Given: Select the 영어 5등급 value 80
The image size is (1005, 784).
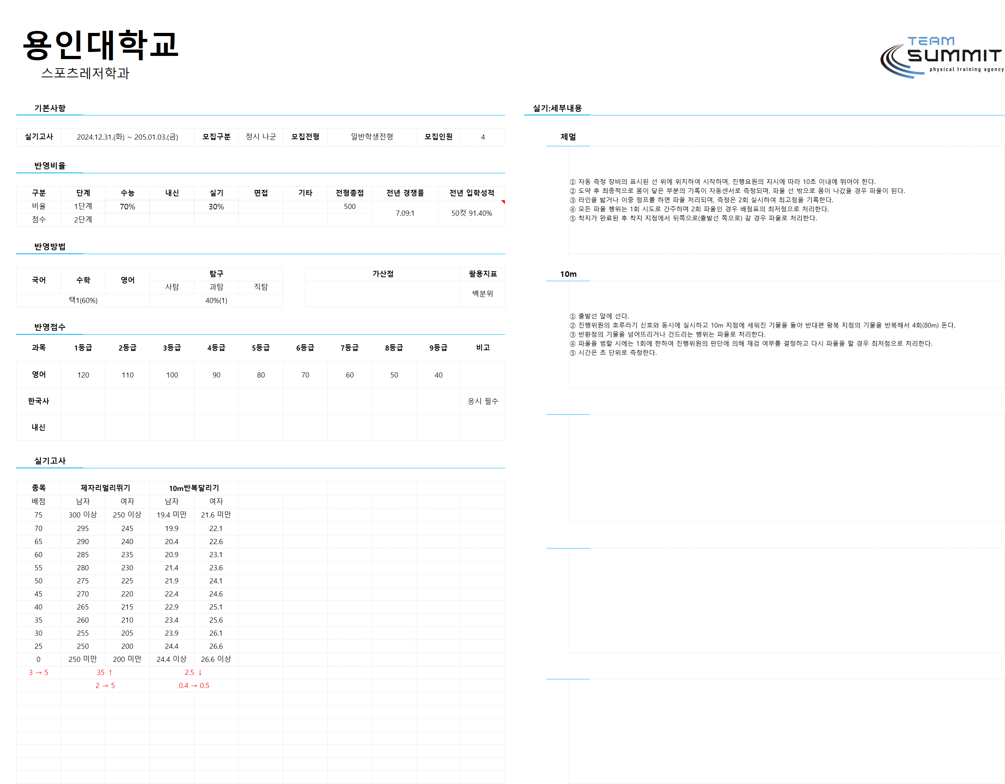Looking at the screenshot, I should click(x=261, y=375).
